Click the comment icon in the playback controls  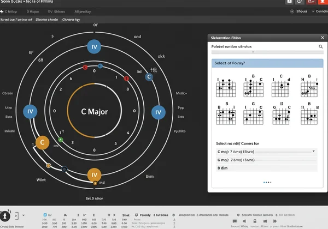235,221
